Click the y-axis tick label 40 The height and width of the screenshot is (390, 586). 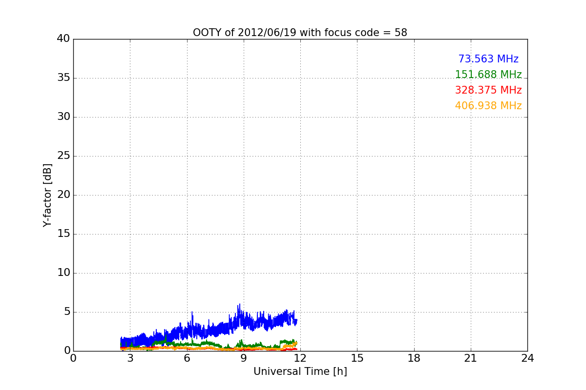click(63, 39)
